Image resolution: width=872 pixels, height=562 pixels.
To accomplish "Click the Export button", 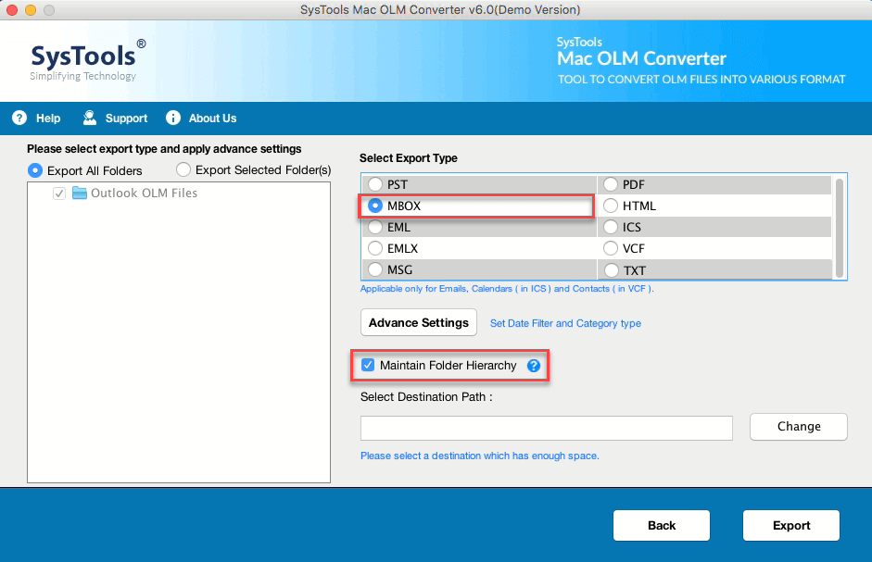I will point(790,525).
